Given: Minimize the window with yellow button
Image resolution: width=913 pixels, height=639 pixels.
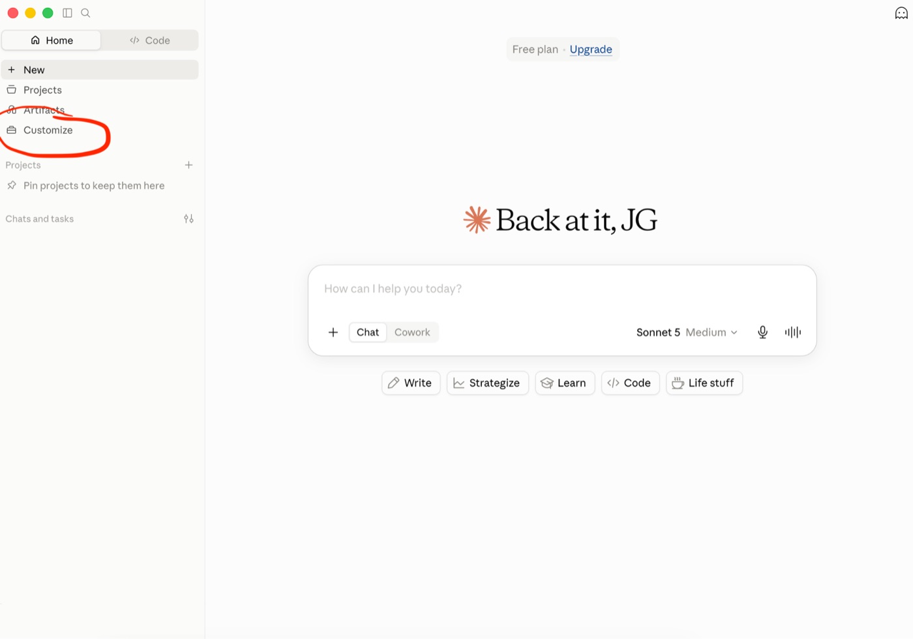Looking at the screenshot, I should tap(30, 13).
